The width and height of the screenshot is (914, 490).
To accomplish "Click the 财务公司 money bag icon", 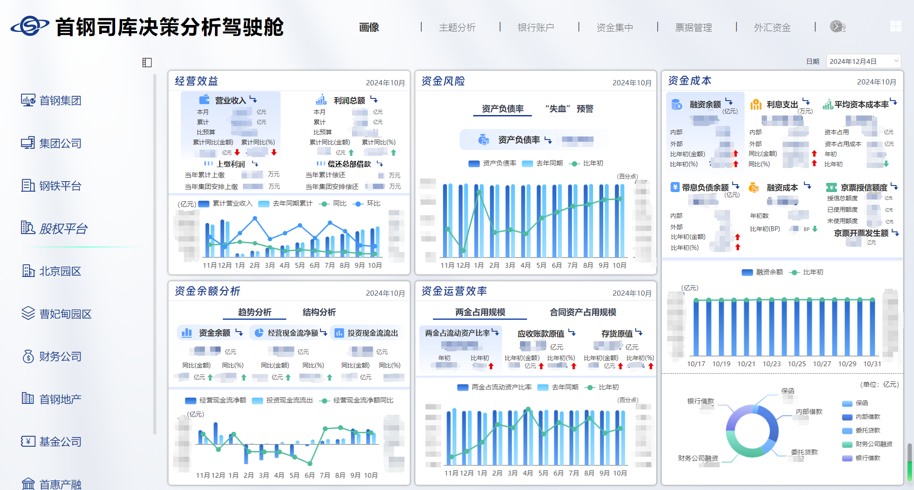I will coord(28,356).
